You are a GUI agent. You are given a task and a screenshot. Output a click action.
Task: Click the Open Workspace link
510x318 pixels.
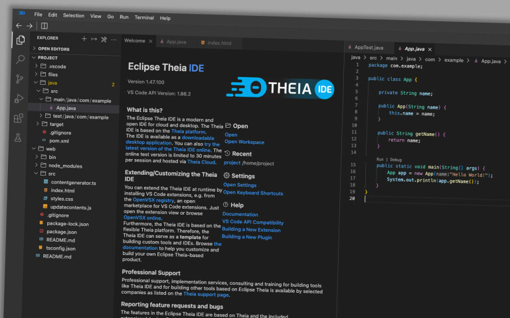(244, 142)
